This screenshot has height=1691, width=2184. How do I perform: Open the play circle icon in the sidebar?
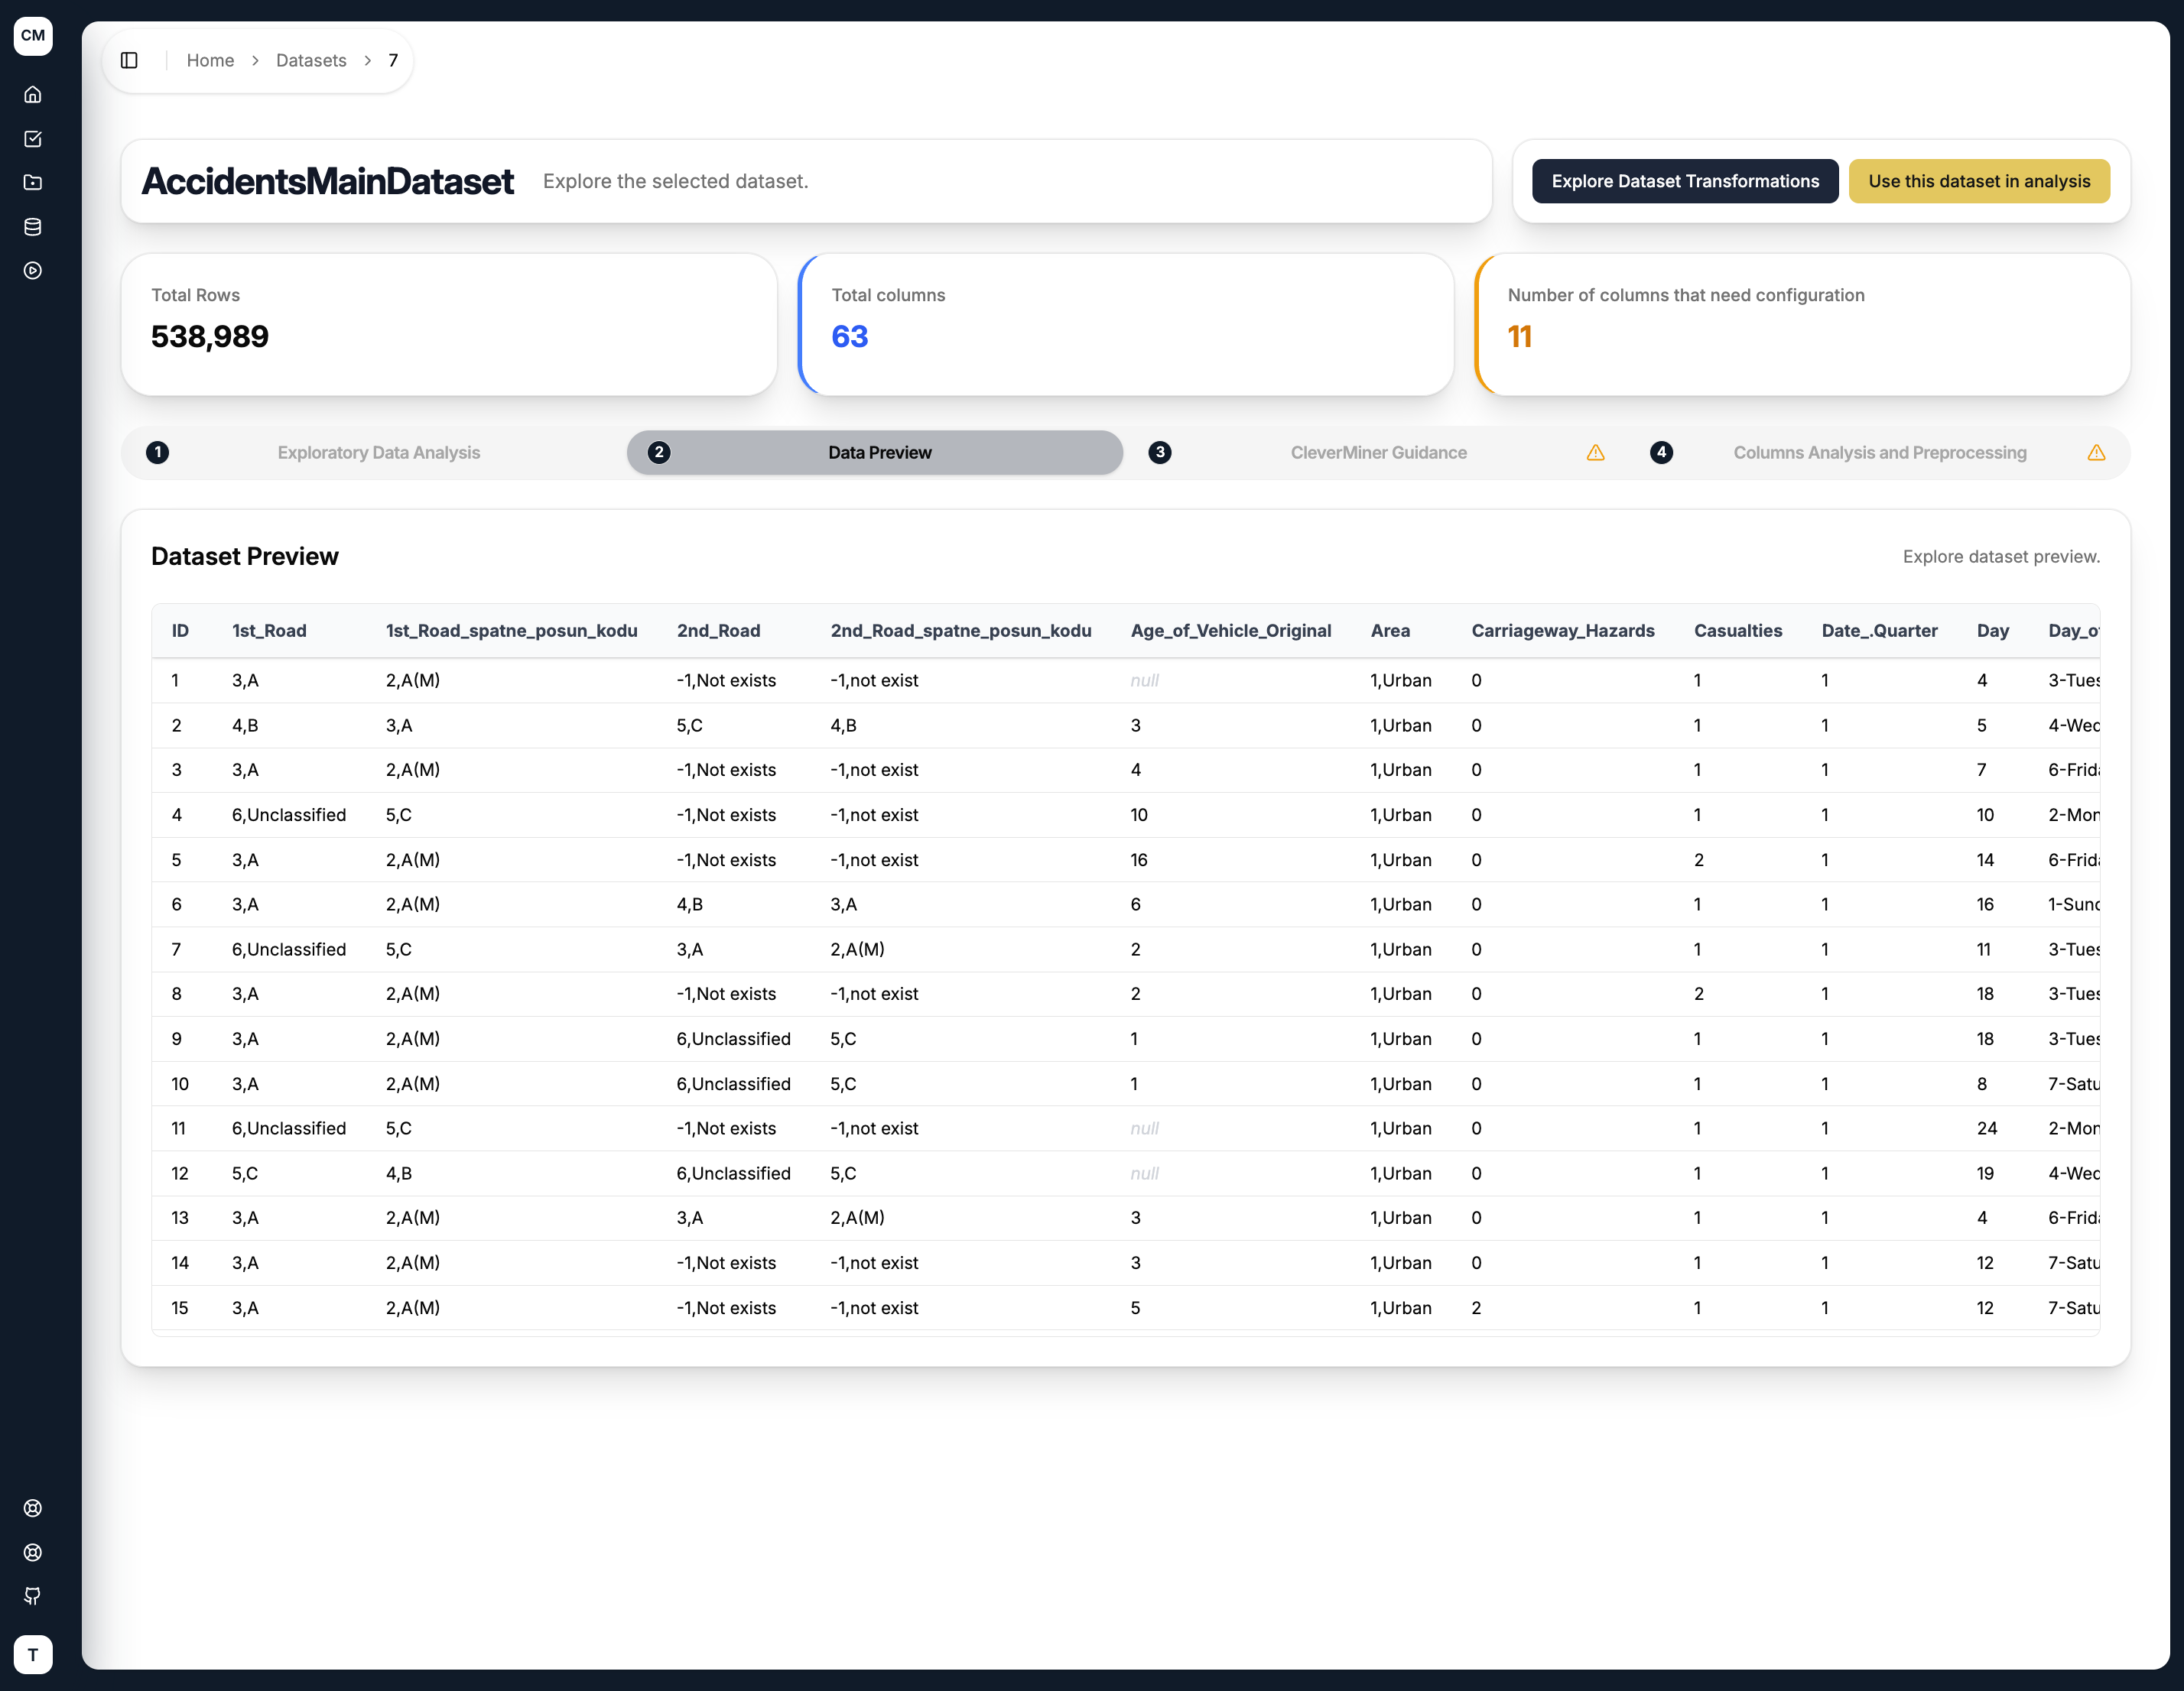coord(33,271)
